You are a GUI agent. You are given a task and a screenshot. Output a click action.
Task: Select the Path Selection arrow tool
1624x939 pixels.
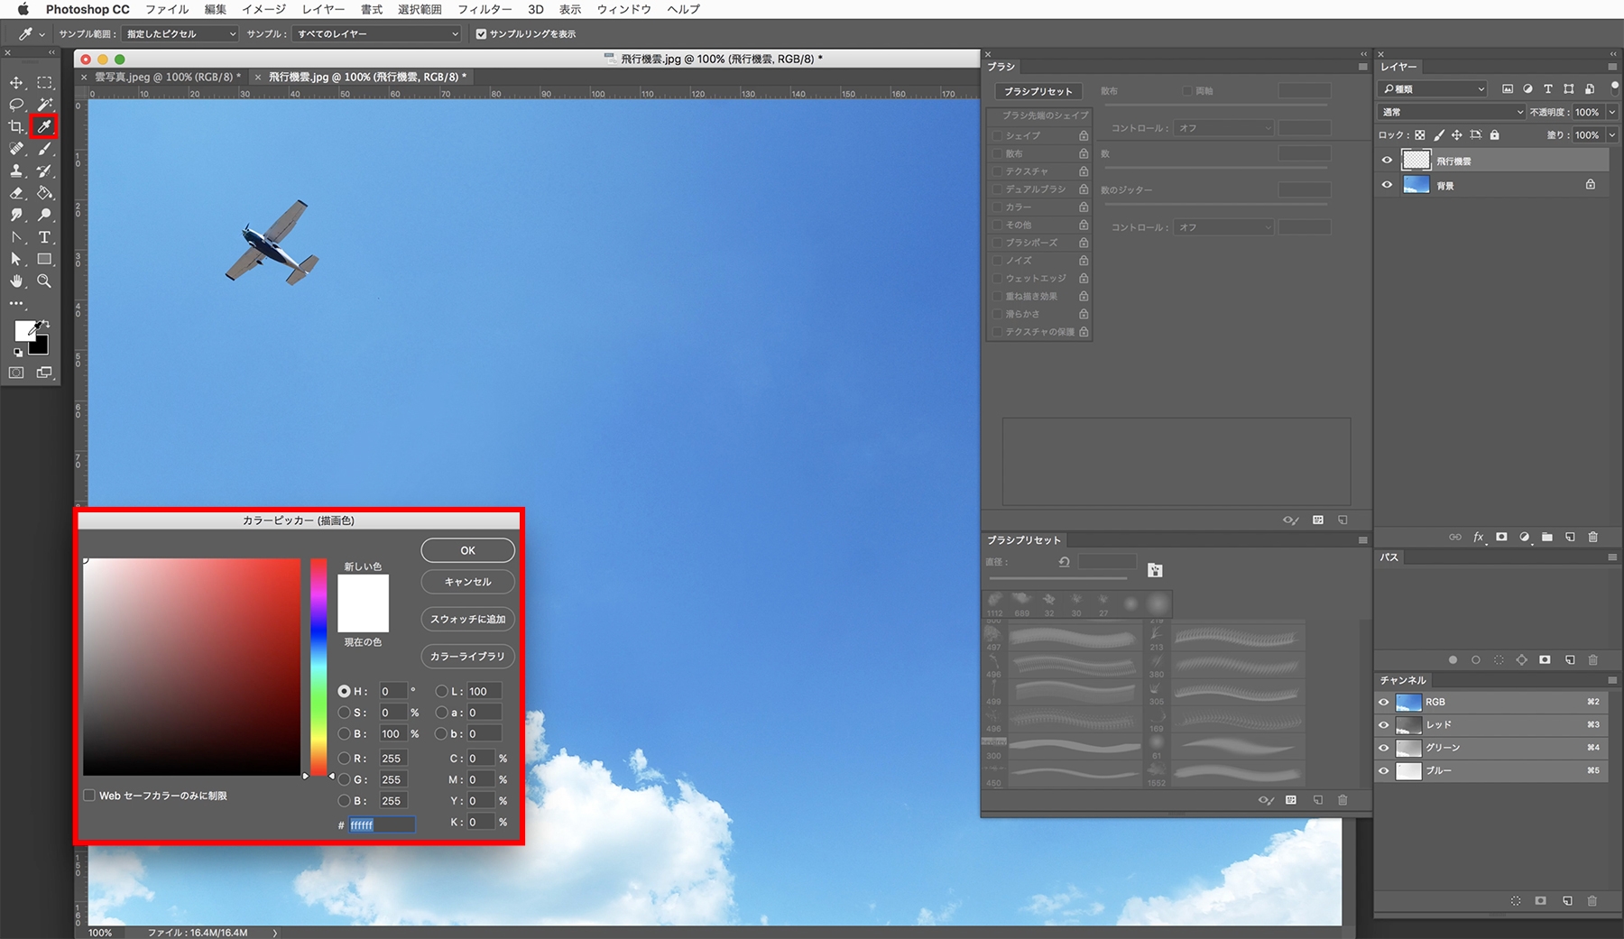tap(16, 259)
